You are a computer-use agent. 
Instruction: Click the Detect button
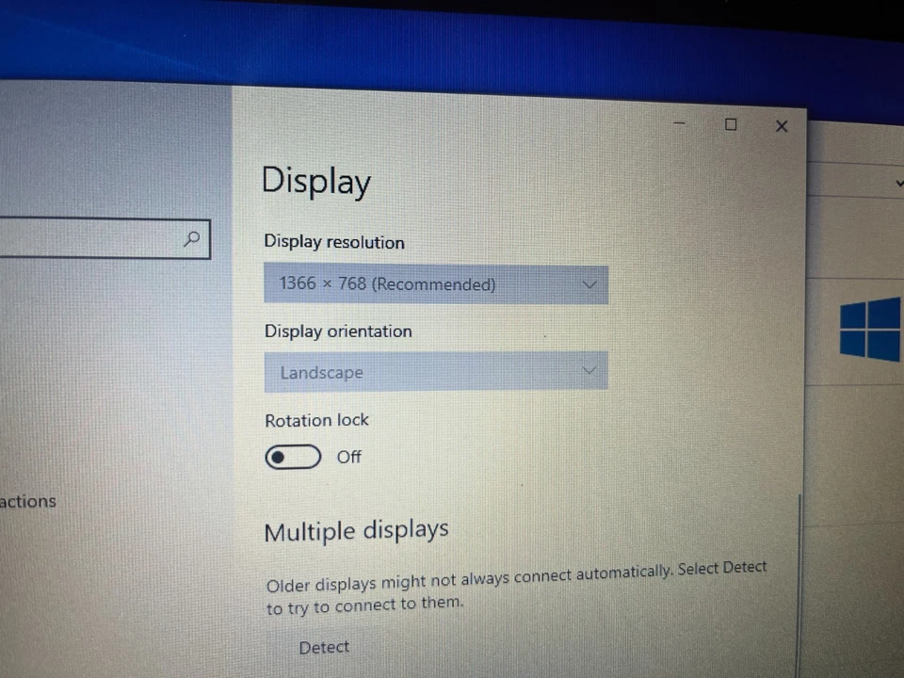point(324,647)
